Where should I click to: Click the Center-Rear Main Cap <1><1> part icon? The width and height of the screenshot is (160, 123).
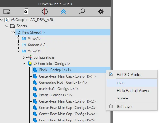tap(35, 76)
